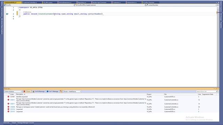
Task: Sort by the Suppression State column header
Action: point(208,94)
